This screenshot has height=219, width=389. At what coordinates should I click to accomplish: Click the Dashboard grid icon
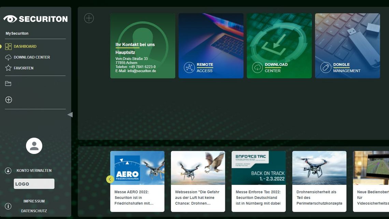click(x=9, y=46)
